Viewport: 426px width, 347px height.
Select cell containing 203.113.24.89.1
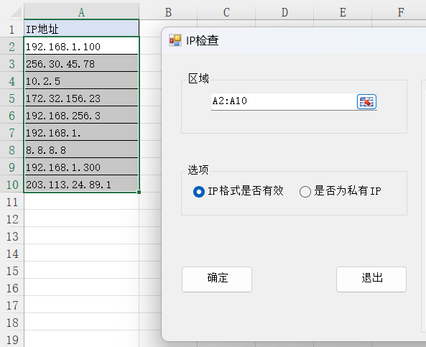tap(81, 184)
